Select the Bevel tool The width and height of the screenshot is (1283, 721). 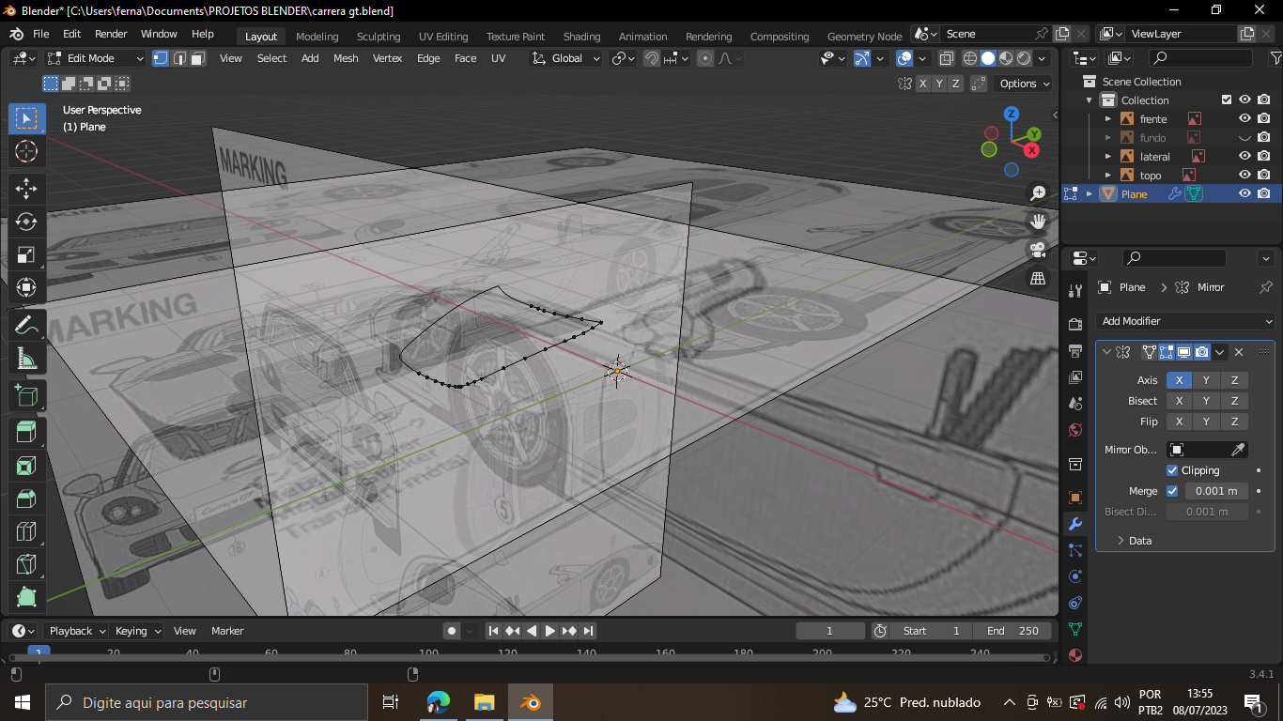[26, 499]
